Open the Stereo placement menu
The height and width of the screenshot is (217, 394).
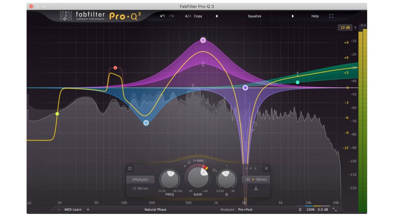click(x=256, y=179)
